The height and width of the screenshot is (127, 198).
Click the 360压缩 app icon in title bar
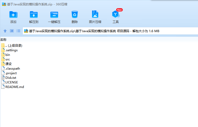4,4
